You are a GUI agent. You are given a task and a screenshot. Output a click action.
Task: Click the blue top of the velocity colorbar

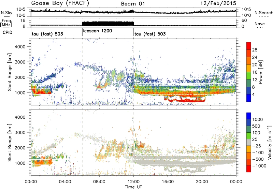pos(249,116)
